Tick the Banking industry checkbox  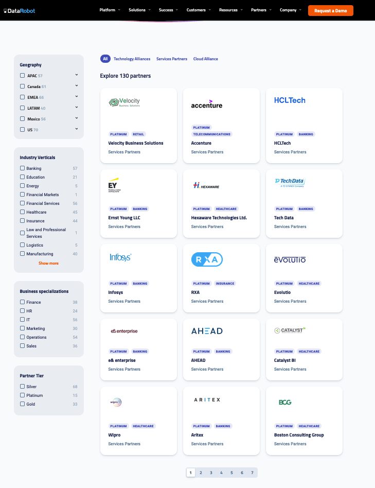click(23, 168)
